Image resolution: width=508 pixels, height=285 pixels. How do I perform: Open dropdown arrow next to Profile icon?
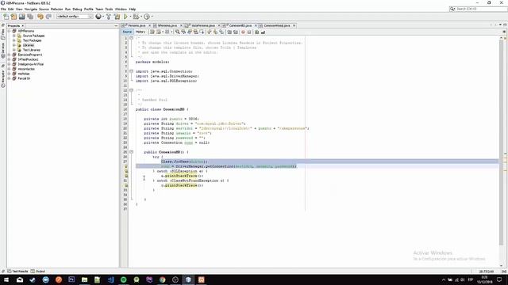click(152, 17)
